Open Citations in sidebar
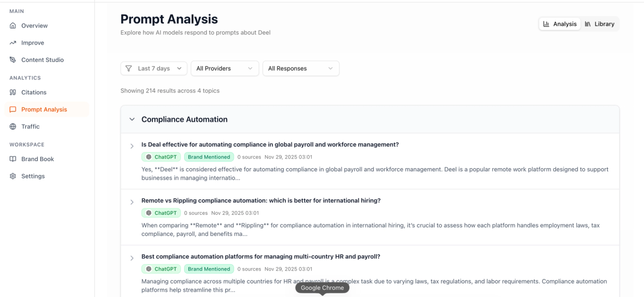Viewport: 644px width, 297px height. (x=47, y=92)
